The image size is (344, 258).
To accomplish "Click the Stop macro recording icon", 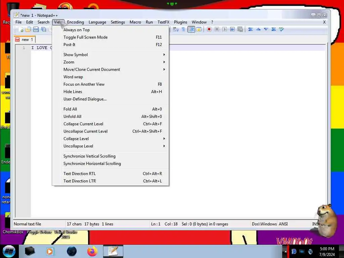I will tap(217, 29).
